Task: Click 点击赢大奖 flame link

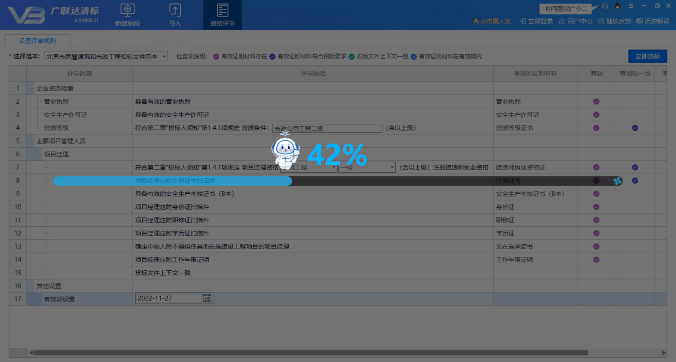Action: (x=492, y=21)
